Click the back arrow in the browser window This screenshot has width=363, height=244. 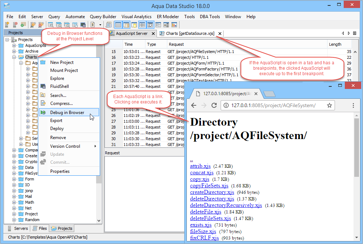(194, 106)
